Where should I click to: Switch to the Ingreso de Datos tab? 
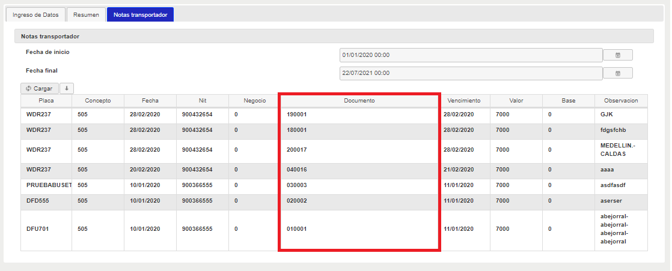(35, 14)
